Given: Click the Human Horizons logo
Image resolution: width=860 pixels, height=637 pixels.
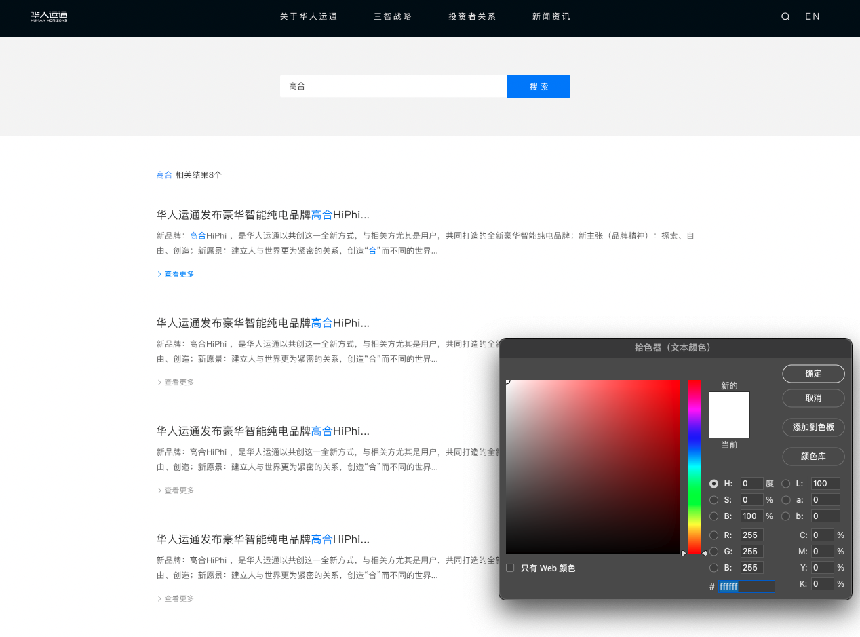Looking at the screenshot, I should pyautogui.click(x=49, y=16).
